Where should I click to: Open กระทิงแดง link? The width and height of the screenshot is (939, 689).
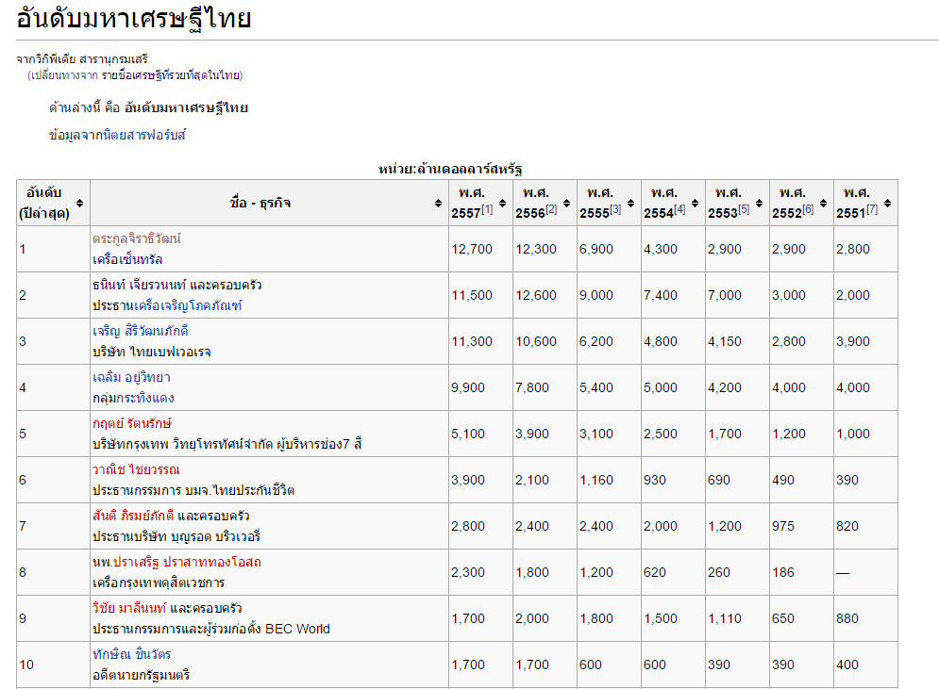[x=146, y=399]
